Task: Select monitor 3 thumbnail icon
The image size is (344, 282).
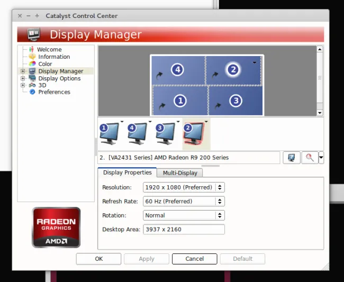Action: [166, 133]
